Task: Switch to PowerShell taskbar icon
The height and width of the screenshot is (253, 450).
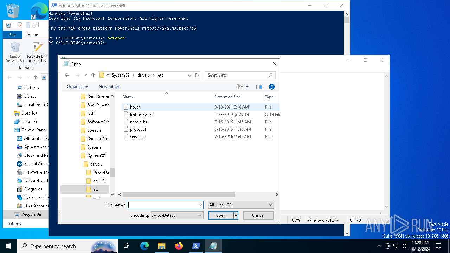Action: click(x=196, y=246)
